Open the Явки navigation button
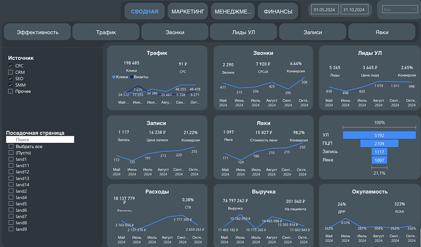This screenshot has height=247, width=421. [x=382, y=32]
